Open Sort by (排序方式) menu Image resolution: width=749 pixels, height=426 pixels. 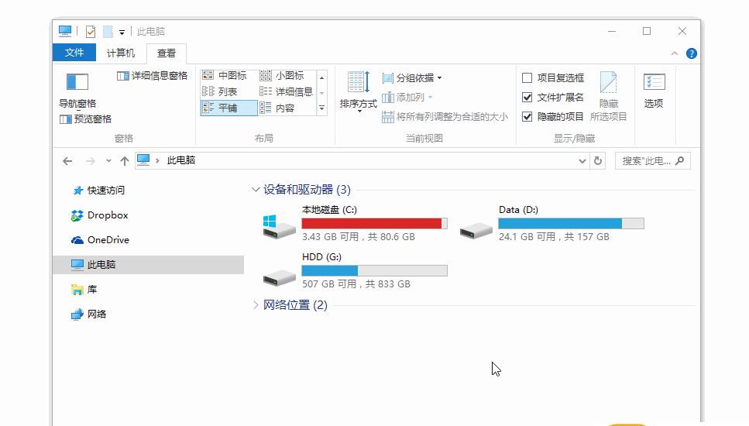pos(359,92)
